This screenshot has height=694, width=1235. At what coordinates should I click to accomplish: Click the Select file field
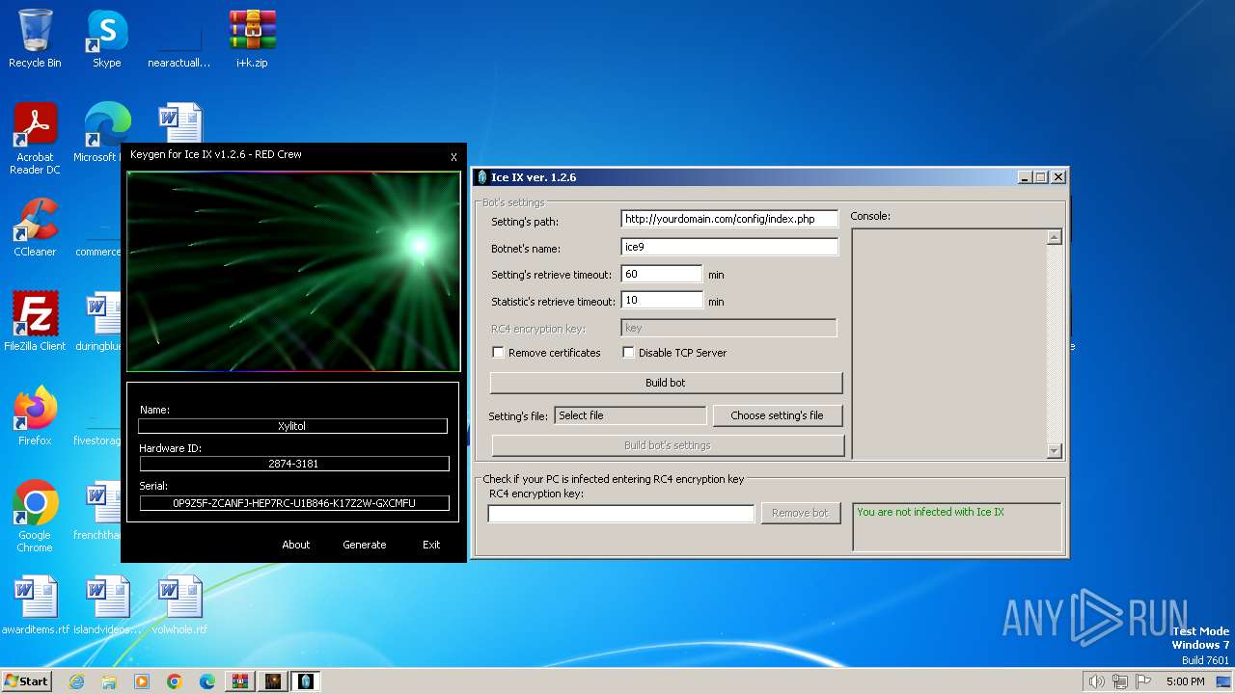[630, 415]
